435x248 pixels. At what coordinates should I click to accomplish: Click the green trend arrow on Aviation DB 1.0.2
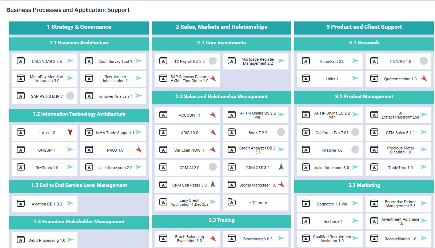pyautogui.click(x=71, y=204)
